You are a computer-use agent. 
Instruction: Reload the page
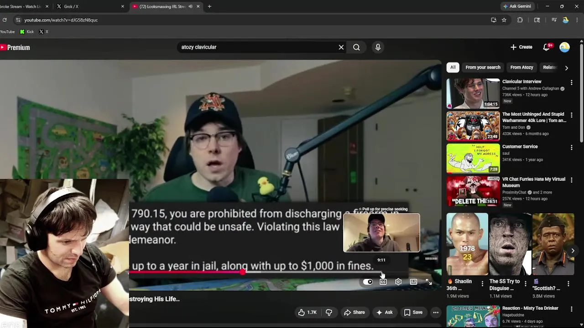pos(5,20)
